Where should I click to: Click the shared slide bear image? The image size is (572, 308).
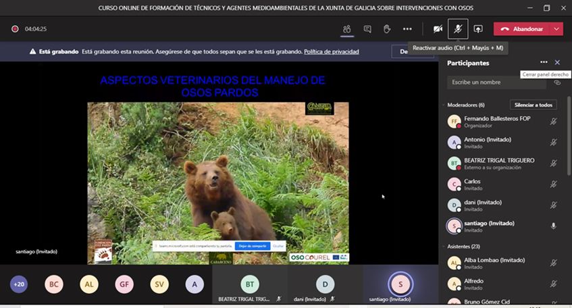pos(218,183)
